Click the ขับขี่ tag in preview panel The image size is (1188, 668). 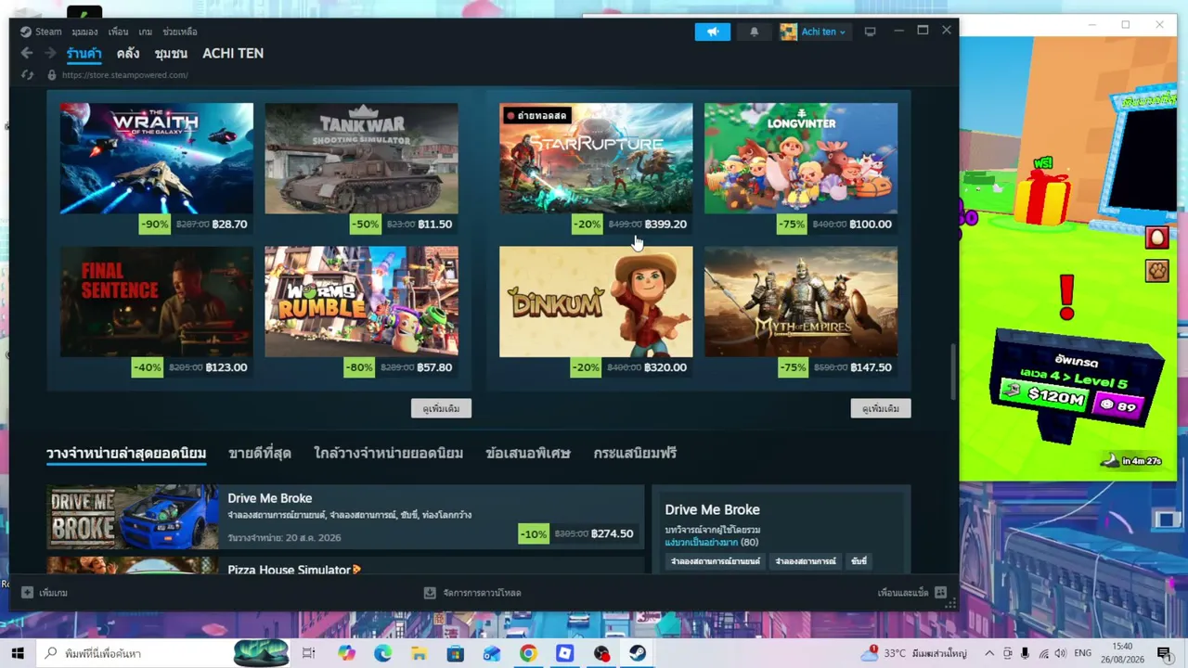[859, 561]
